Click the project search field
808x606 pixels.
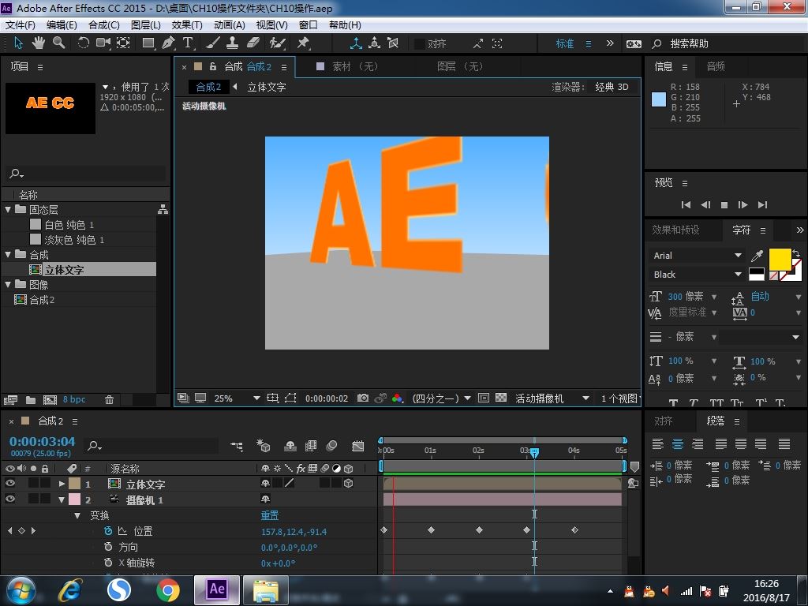[x=87, y=174]
